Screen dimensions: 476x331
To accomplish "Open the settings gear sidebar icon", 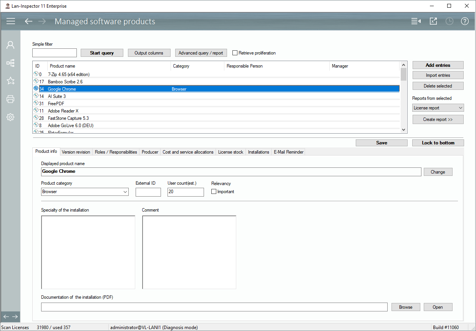I will (10, 117).
